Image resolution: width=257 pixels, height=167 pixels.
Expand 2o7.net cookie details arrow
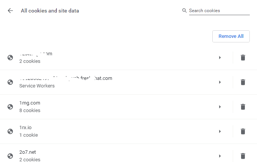[x=220, y=156]
